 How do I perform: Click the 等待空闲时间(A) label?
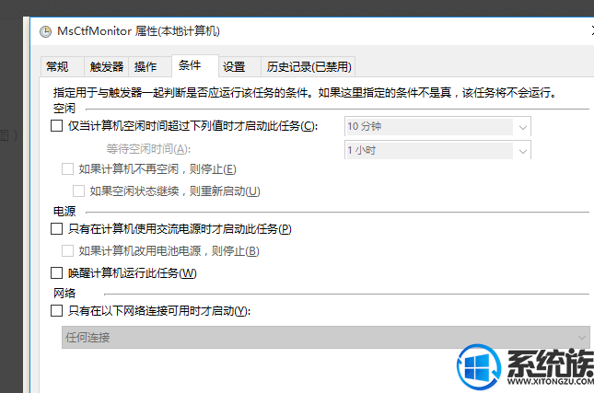click(148, 149)
